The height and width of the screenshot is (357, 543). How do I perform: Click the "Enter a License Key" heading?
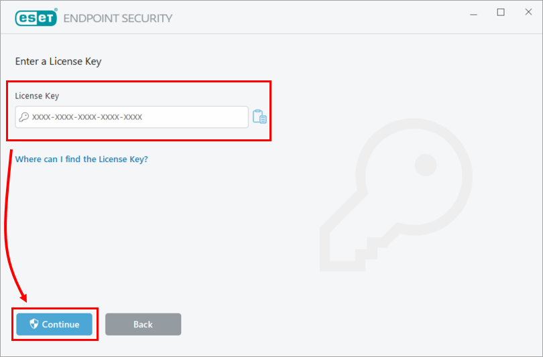pos(58,62)
